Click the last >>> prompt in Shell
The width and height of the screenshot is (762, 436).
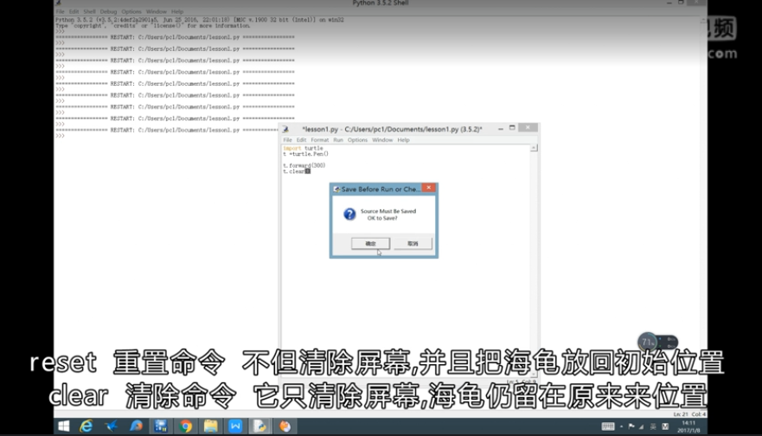[x=60, y=136]
